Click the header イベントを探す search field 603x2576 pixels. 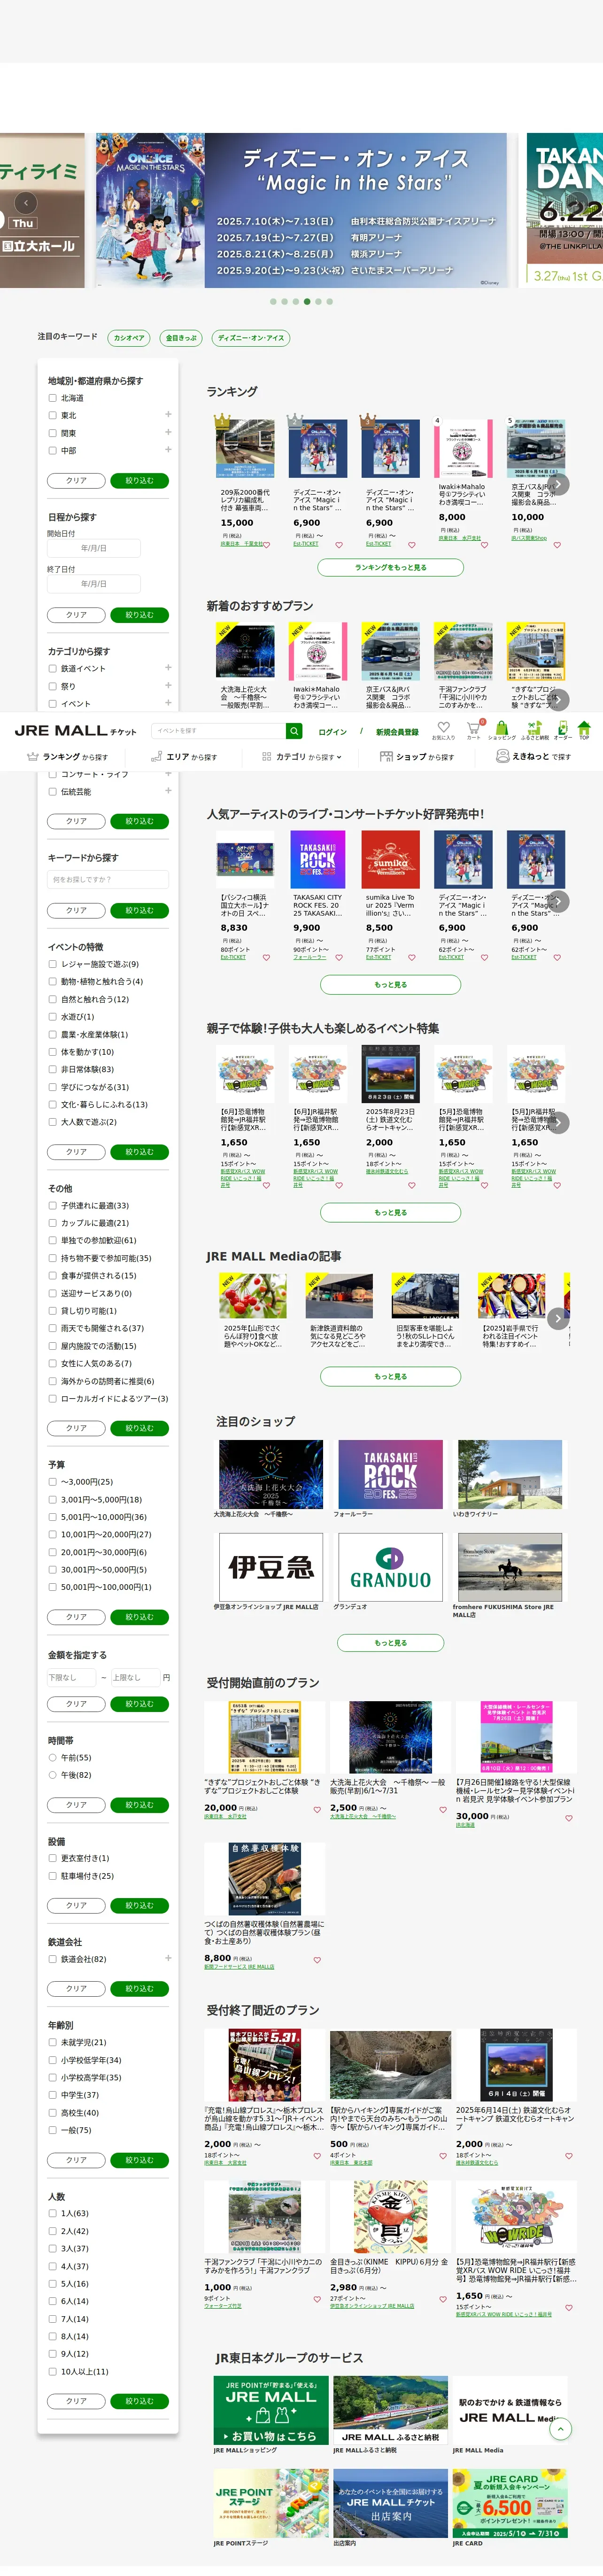pos(218,730)
